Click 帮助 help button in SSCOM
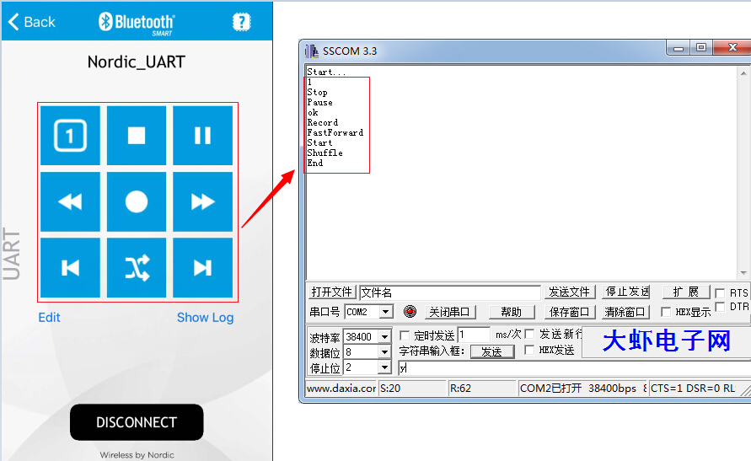Screen dimensions: 751x461 click(511, 312)
